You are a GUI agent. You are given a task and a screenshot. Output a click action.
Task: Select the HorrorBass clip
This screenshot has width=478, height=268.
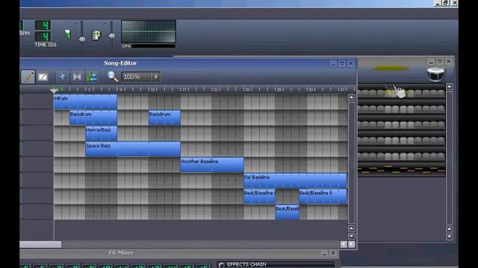[x=102, y=133]
